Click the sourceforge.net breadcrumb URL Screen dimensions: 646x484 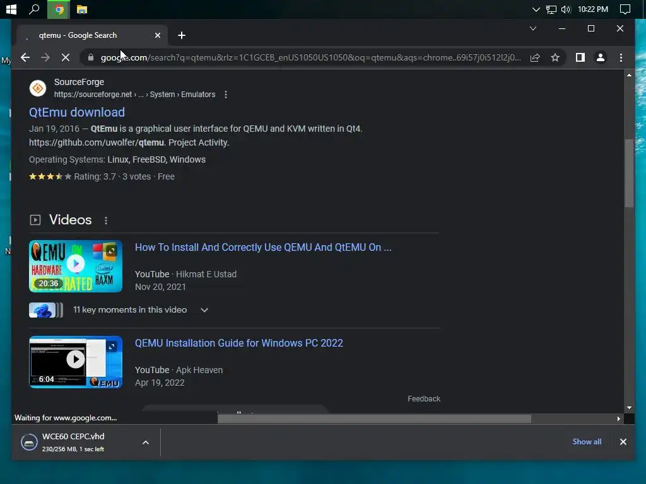coord(134,95)
